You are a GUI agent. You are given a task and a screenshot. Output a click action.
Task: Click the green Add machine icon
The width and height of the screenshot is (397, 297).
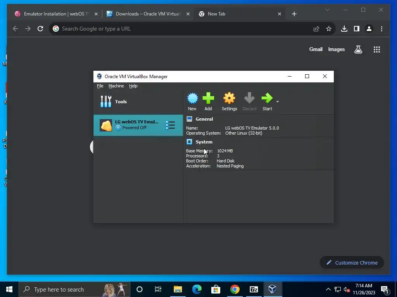click(x=208, y=98)
